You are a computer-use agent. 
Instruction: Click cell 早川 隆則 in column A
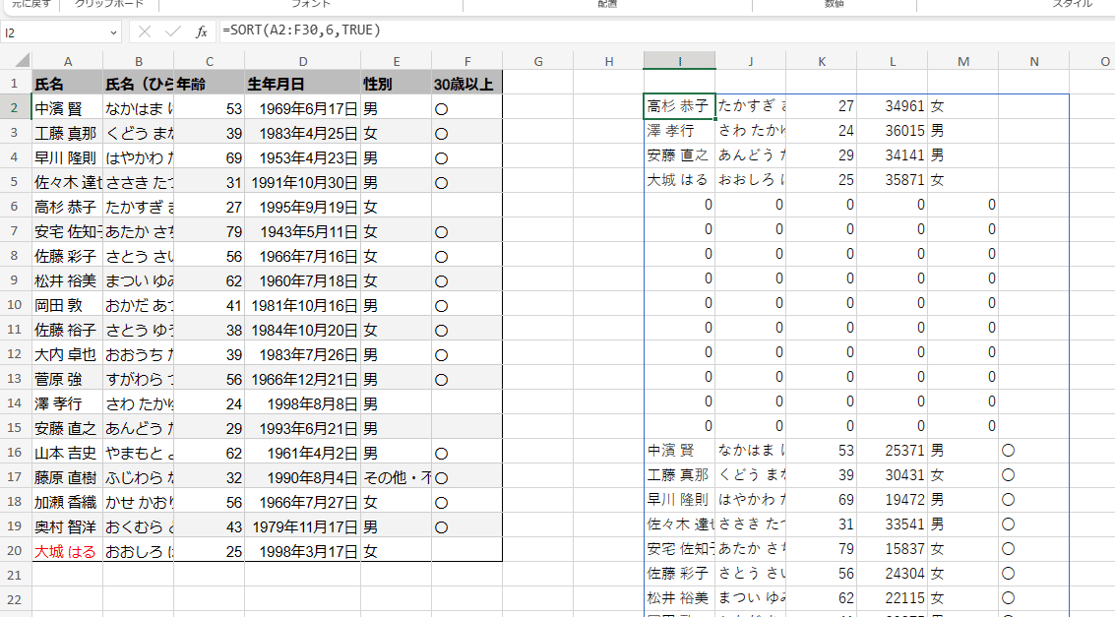pyautogui.click(x=68, y=157)
